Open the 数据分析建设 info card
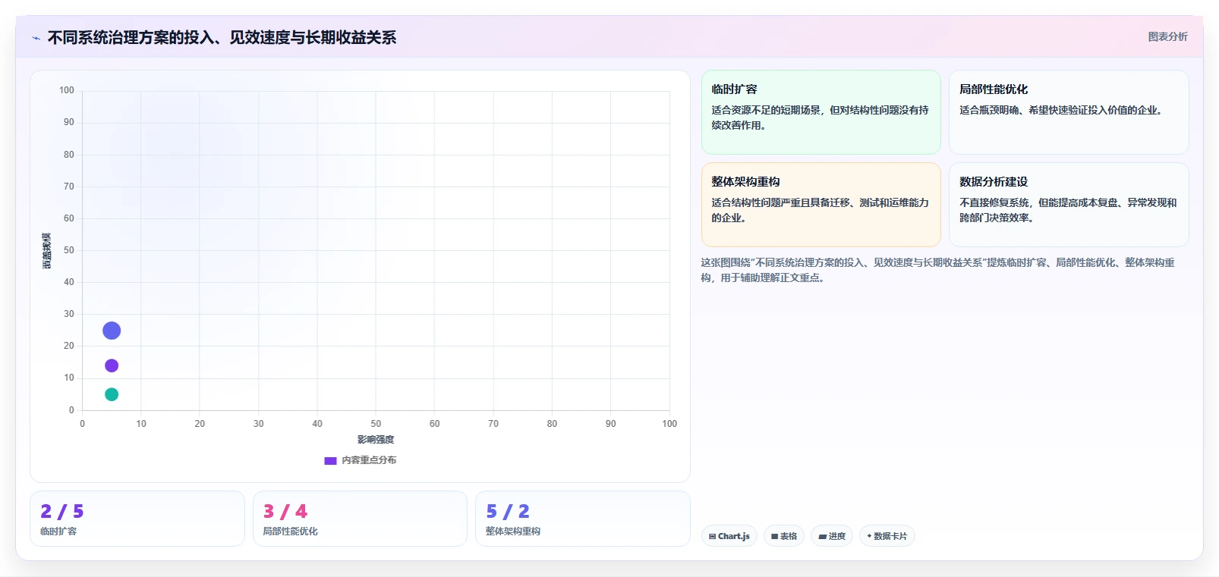The image size is (1219, 577). [x=1069, y=205]
